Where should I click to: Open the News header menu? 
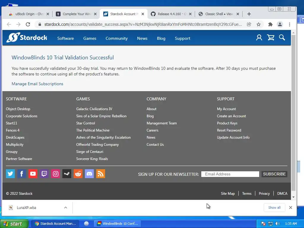[142, 38]
